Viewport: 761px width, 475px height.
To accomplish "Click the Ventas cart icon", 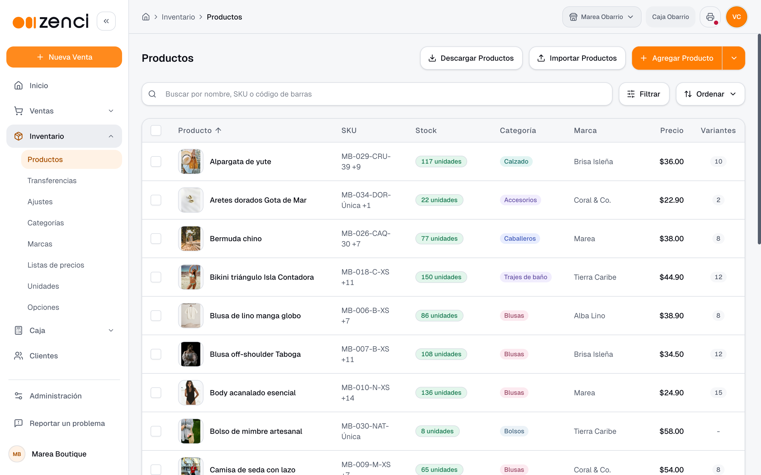I will click(18, 111).
